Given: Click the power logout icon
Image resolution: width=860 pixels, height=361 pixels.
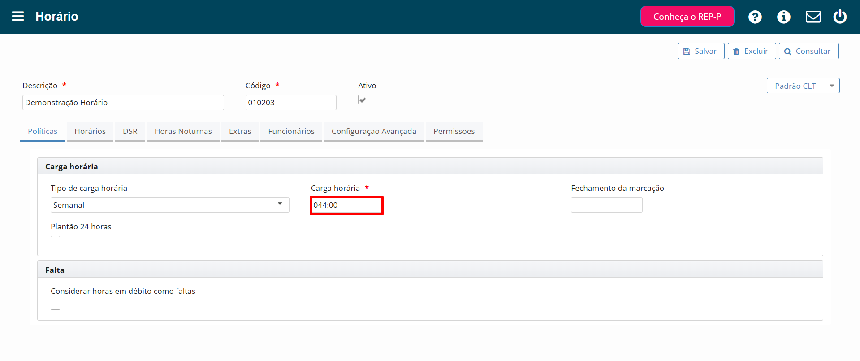Looking at the screenshot, I should [840, 17].
